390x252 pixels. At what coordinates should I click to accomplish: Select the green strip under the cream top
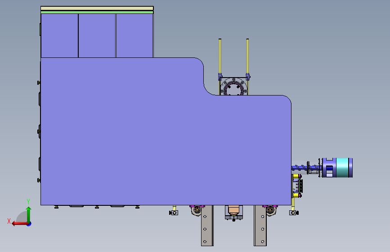click(97, 12)
